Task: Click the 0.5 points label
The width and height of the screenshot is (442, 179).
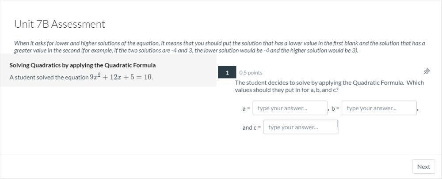Action: (251, 73)
